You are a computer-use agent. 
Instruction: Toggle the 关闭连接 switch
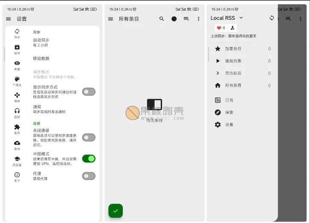[89, 138]
